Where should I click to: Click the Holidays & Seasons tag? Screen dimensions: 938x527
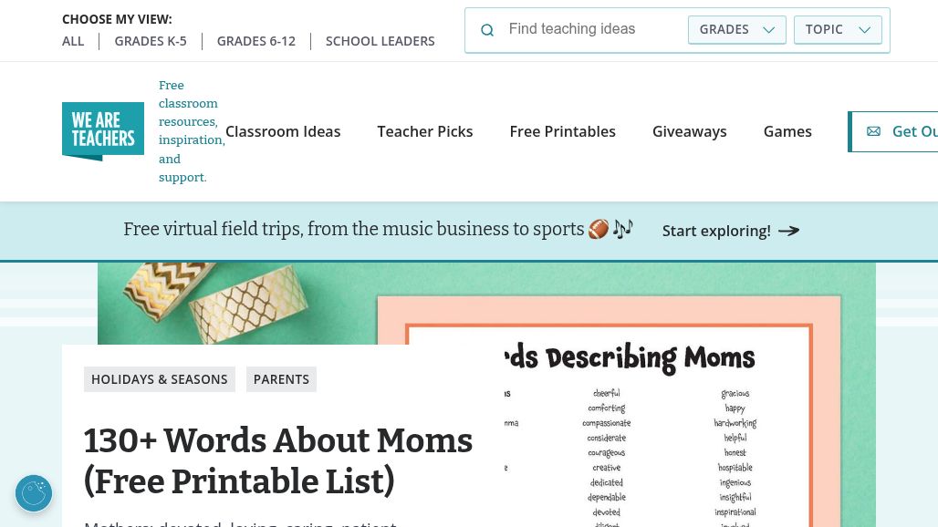click(x=160, y=379)
